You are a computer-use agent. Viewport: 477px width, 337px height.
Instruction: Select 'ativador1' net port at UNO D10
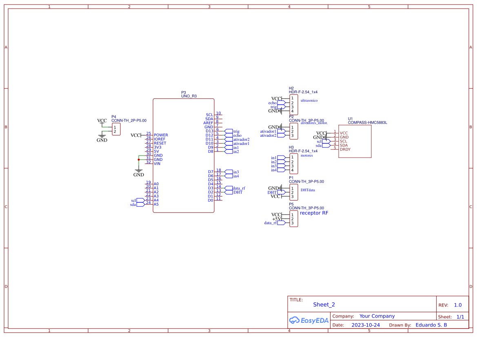237,144
